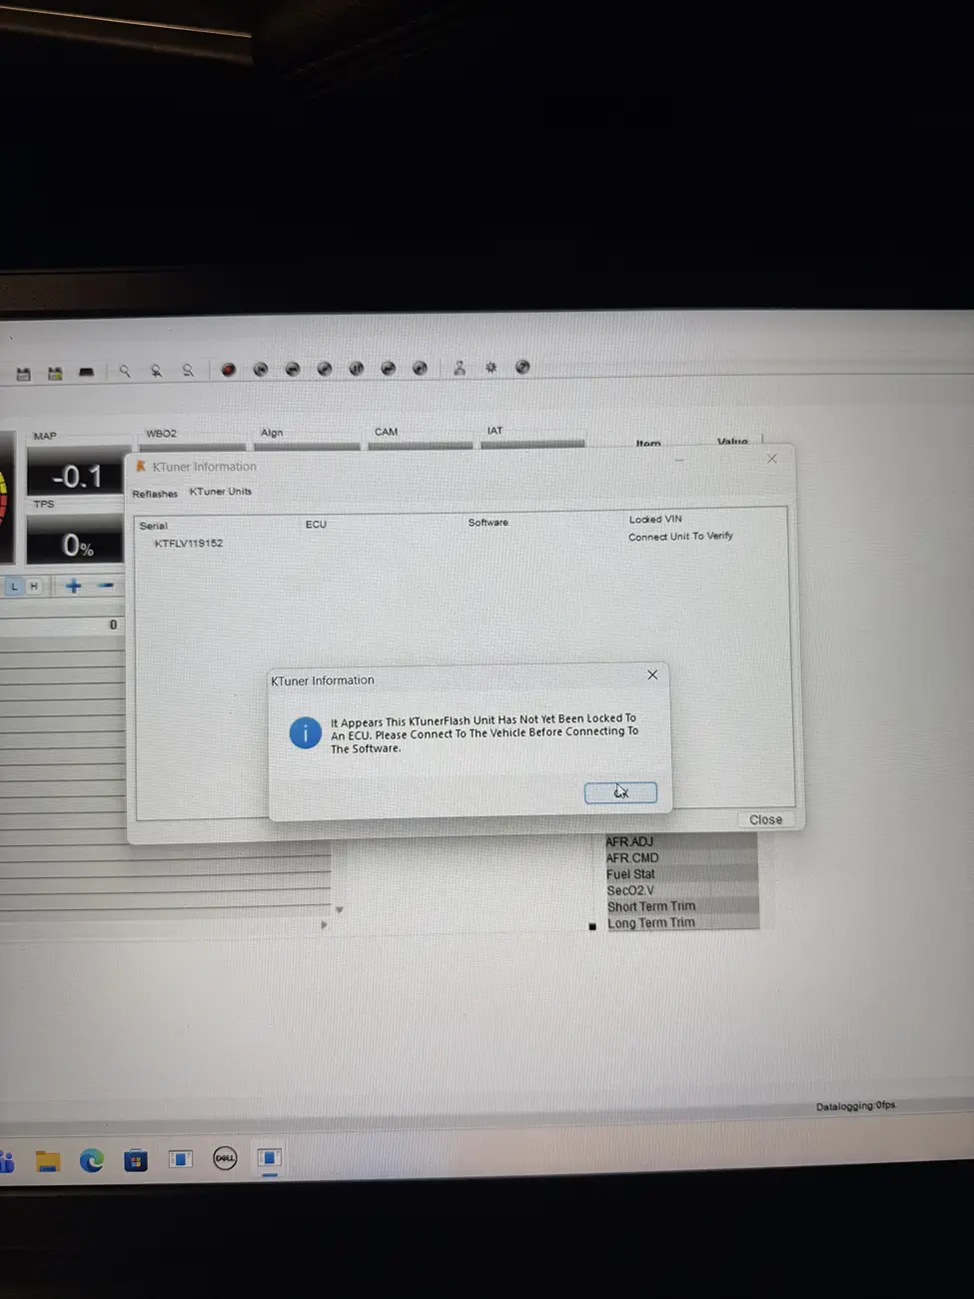The image size is (974, 1299).
Task: Select serial KTFLV119152 in the units list
Action: coord(189,544)
